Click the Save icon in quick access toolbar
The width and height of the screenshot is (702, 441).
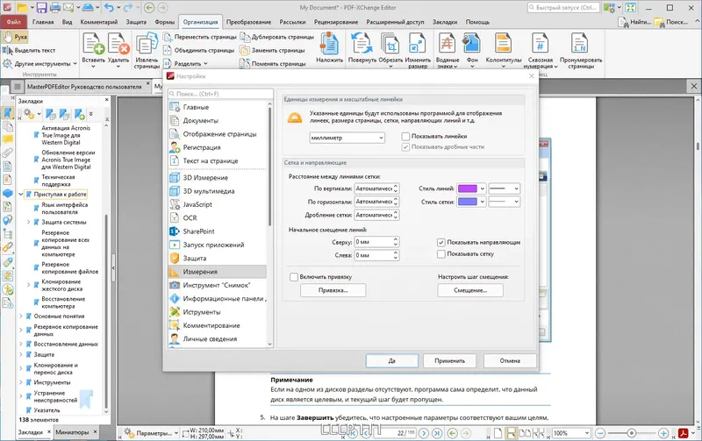point(41,7)
